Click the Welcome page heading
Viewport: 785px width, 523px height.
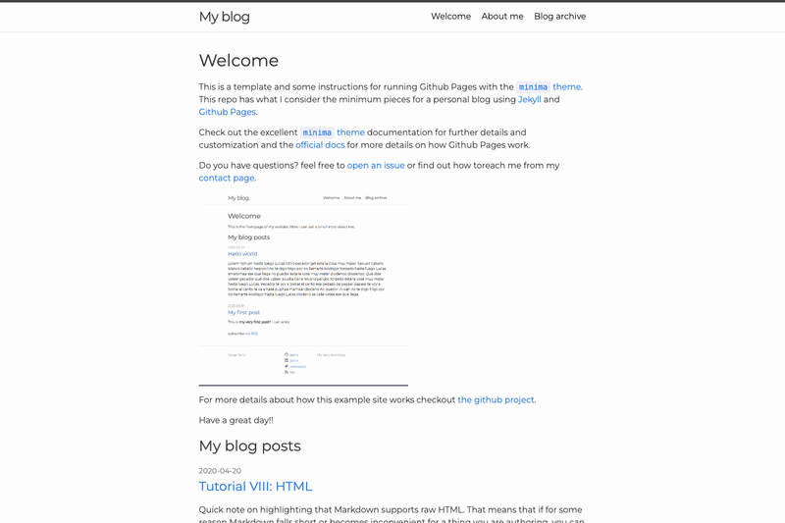click(x=238, y=61)
